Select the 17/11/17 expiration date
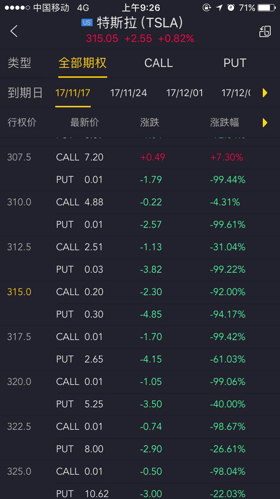The width and height of the screenshot is (280, 499). (73, 93)
